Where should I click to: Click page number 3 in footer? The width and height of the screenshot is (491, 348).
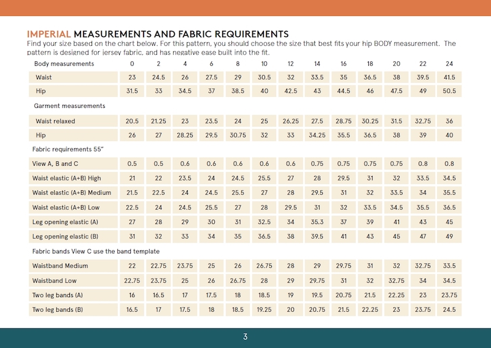pyautogui.click(x=245, y=337)
